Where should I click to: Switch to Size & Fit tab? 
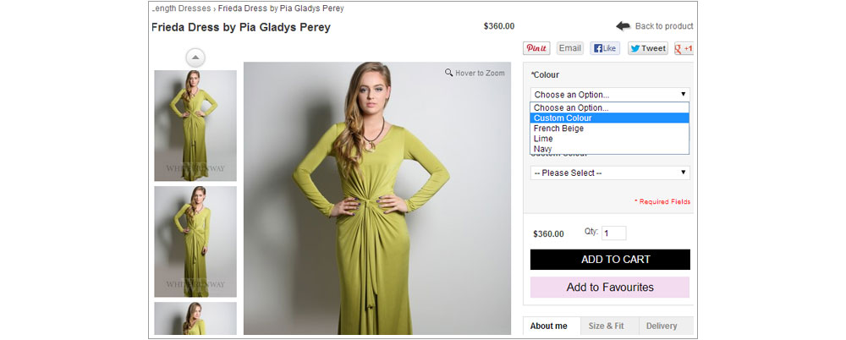(607, 326)
